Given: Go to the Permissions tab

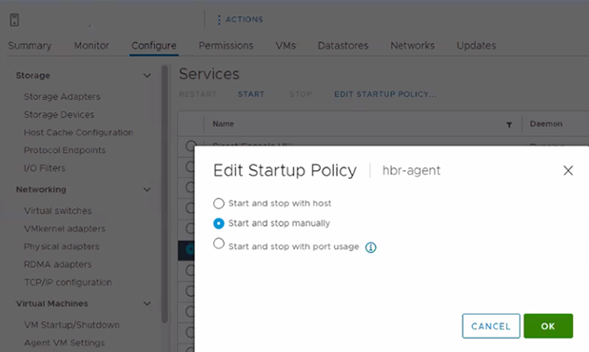Looking at the screenshot, I should pos(226,46).
